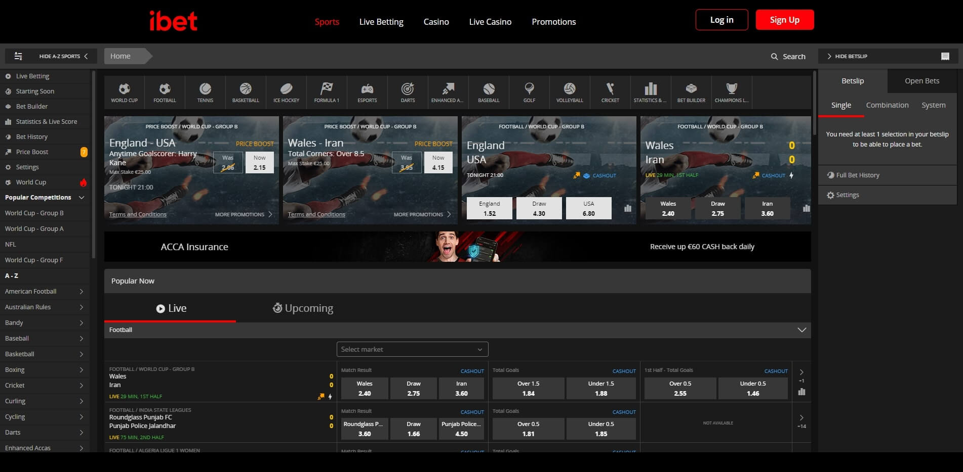This screenshot has width=963, height=472.
Task: Switch to Upcoming matches view
Action: click(303, 308)
